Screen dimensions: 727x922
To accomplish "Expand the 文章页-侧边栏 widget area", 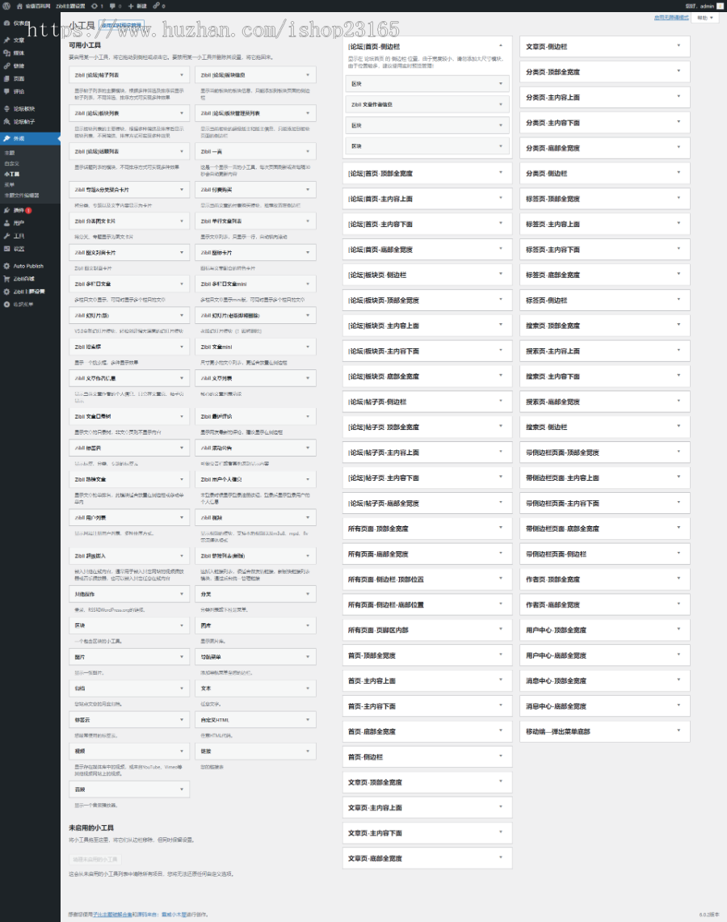I will click(679, 46).
